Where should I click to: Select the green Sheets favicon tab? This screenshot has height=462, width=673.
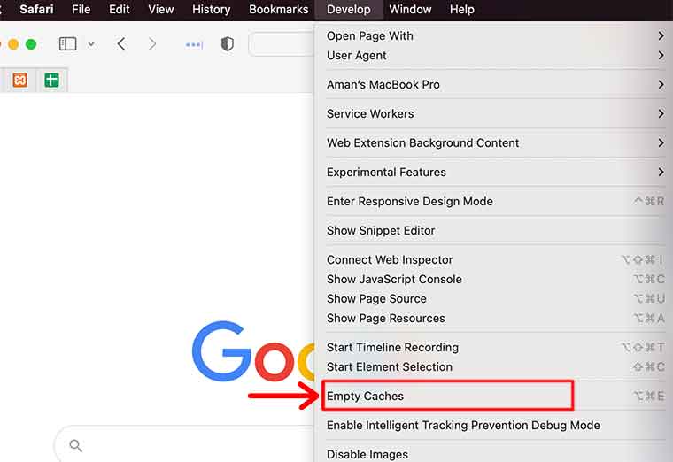[x=51, y=80]
